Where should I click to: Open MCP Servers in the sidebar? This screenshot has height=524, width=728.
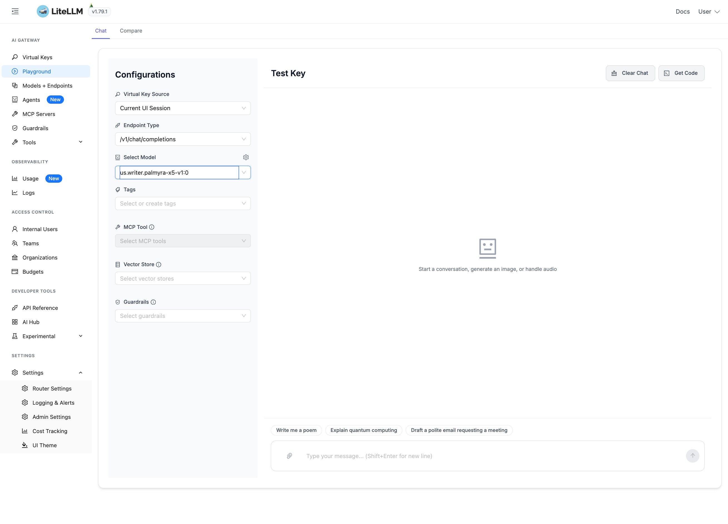(x=39, y=114)
